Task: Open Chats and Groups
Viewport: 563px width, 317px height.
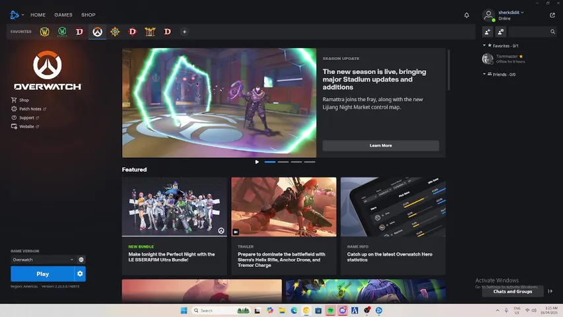Action: [513, 291]
